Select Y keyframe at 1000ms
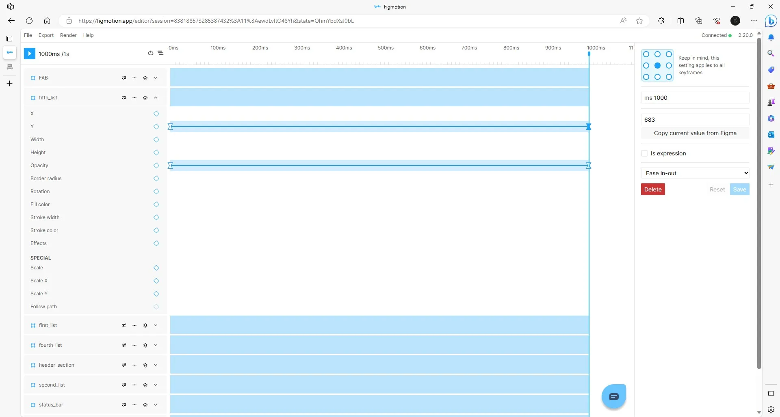This screenshot has height=417, width=780. point(589,127)
